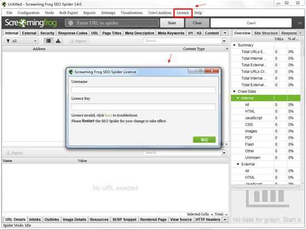Click the globe icon in URL bar
This screenshot has width=306, height=230.
71,23
